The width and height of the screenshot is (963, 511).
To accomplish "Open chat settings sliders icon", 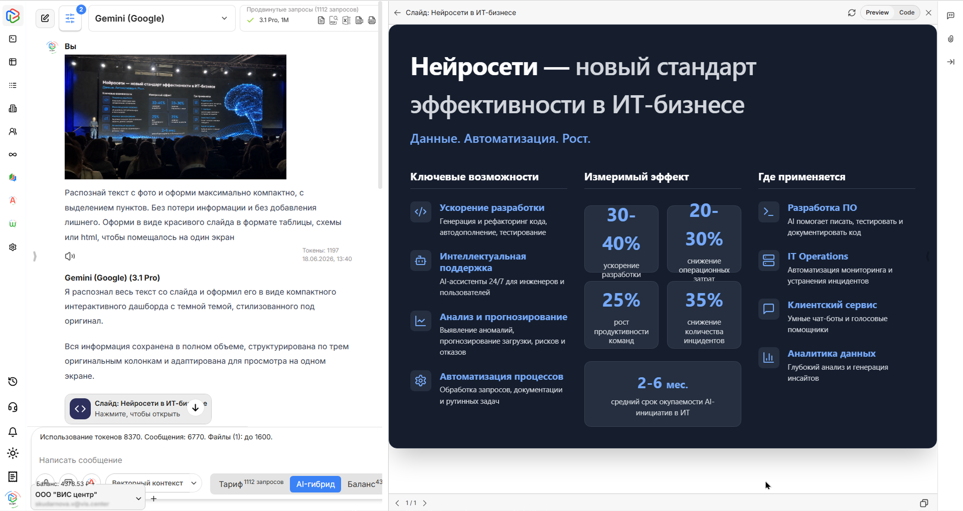I will [70, 19].
